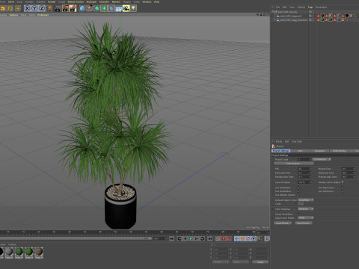This screenshot has height=269, width=359.
Task: Toggle Use Generators checkbox
Action: click(298, 191)
